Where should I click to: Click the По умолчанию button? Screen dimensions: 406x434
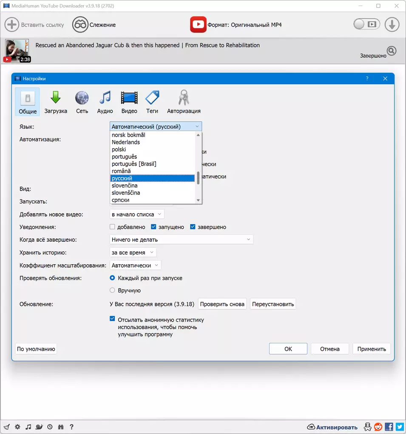tap(36, 349)
